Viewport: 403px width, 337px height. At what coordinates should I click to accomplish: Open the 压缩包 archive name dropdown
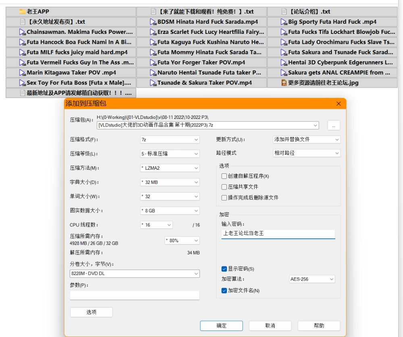[x=315, y=125]
